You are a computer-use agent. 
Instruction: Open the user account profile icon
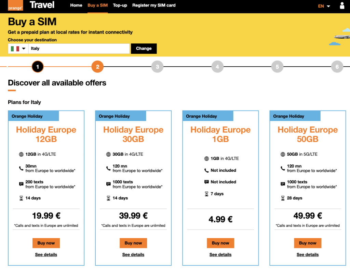[x=342, y=6]
